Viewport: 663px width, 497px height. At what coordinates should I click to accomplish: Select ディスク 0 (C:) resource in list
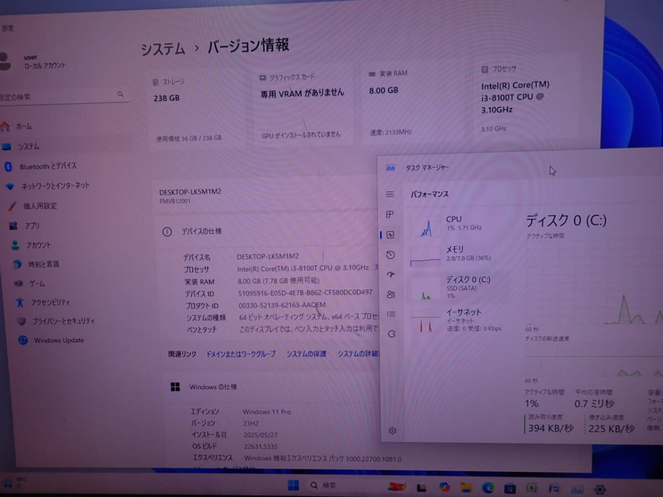[461, 287]
